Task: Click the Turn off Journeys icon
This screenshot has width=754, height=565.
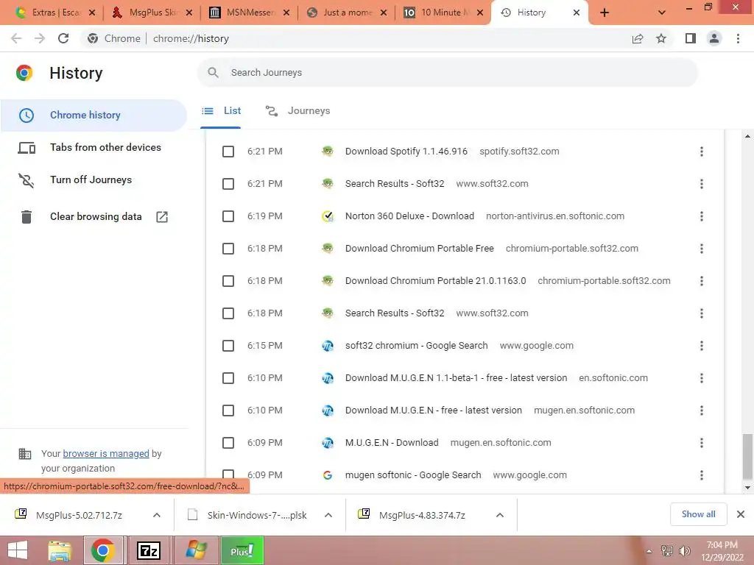Action: pos(27,180)
